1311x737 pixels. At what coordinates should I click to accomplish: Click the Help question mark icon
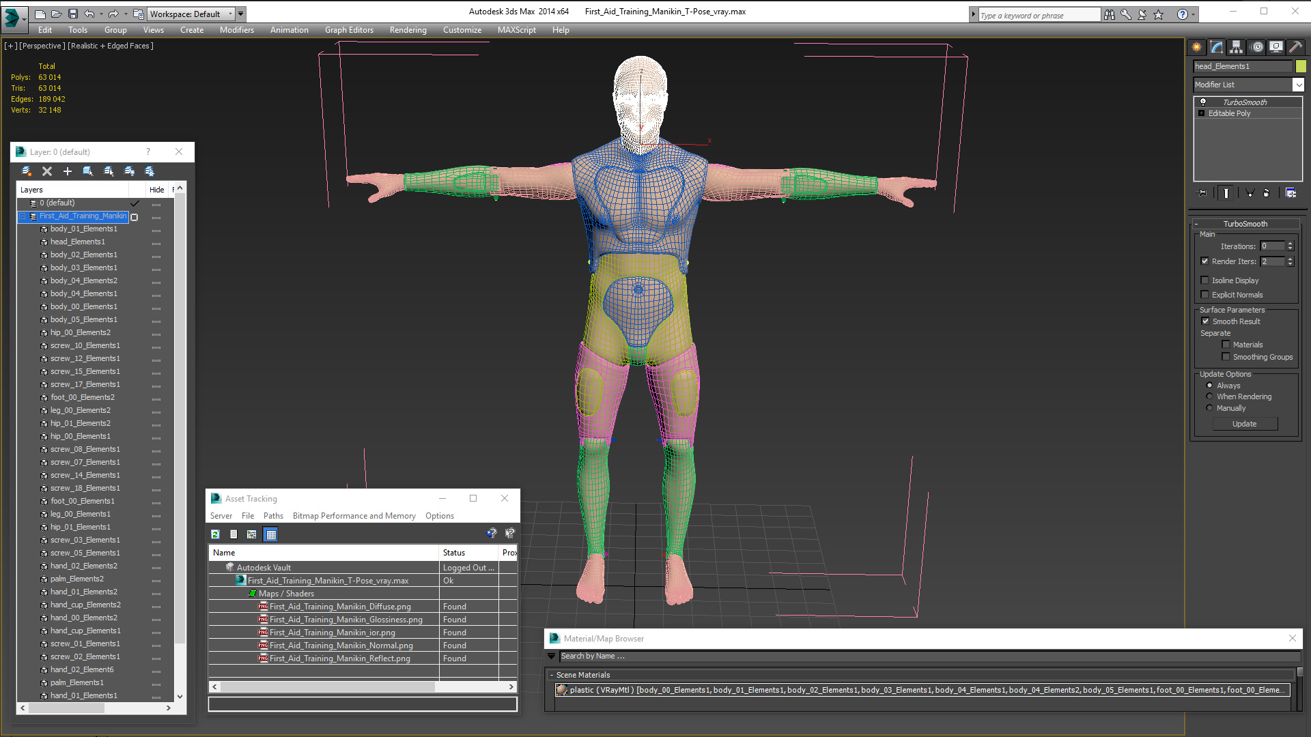click(1183, 14)
